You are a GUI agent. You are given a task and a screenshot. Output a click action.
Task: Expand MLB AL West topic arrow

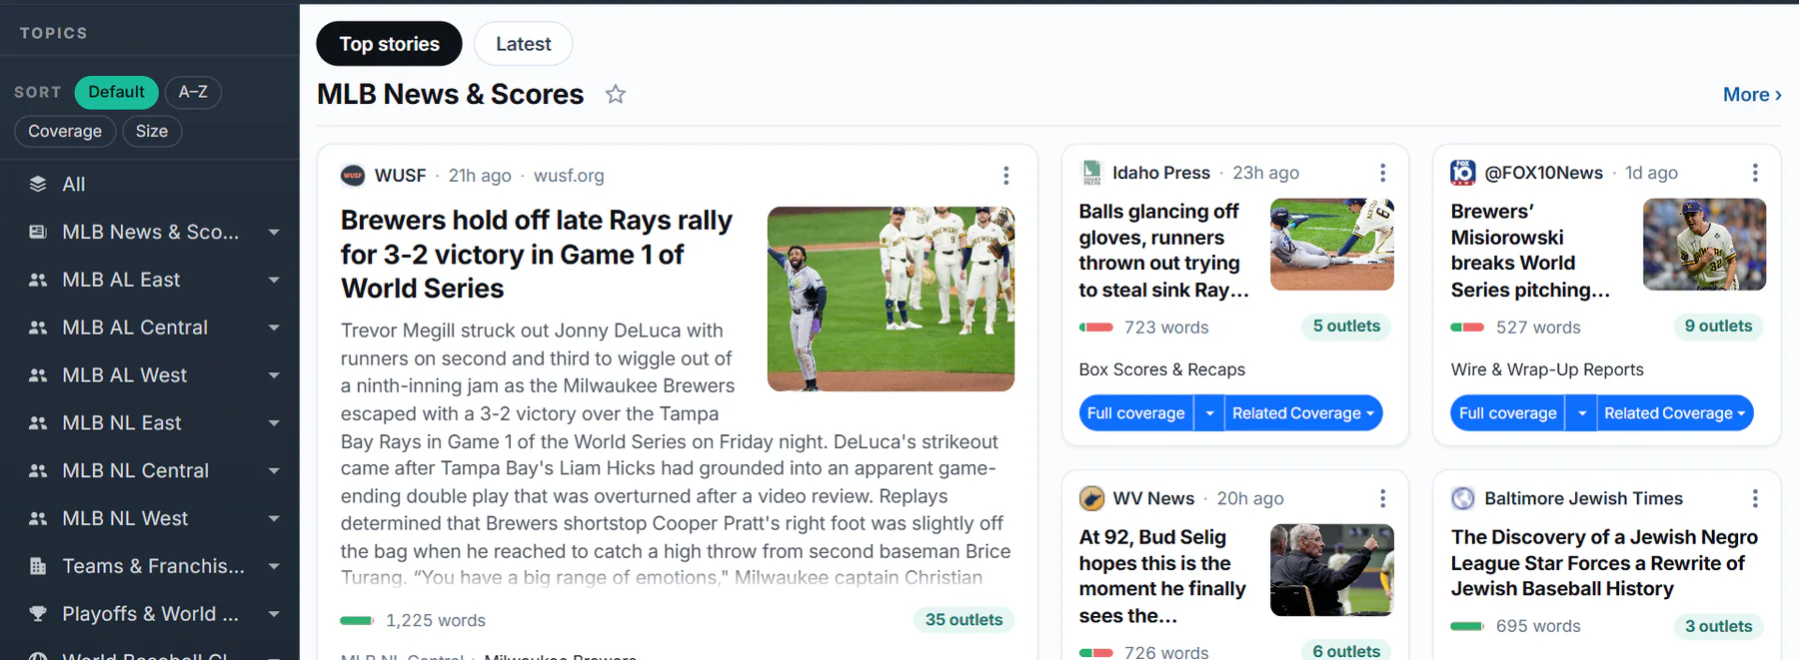click(274, 375)
